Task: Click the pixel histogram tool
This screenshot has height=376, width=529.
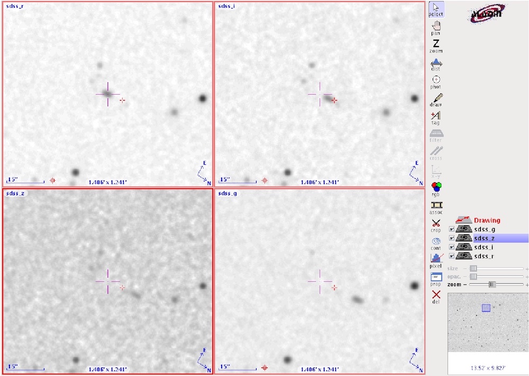Action: click(x=436, y=261)
